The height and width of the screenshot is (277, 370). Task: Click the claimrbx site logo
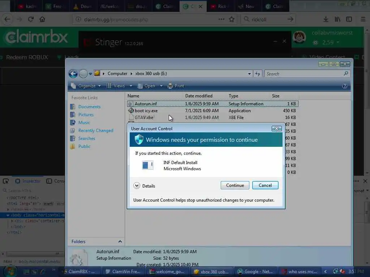pos(36,37)
